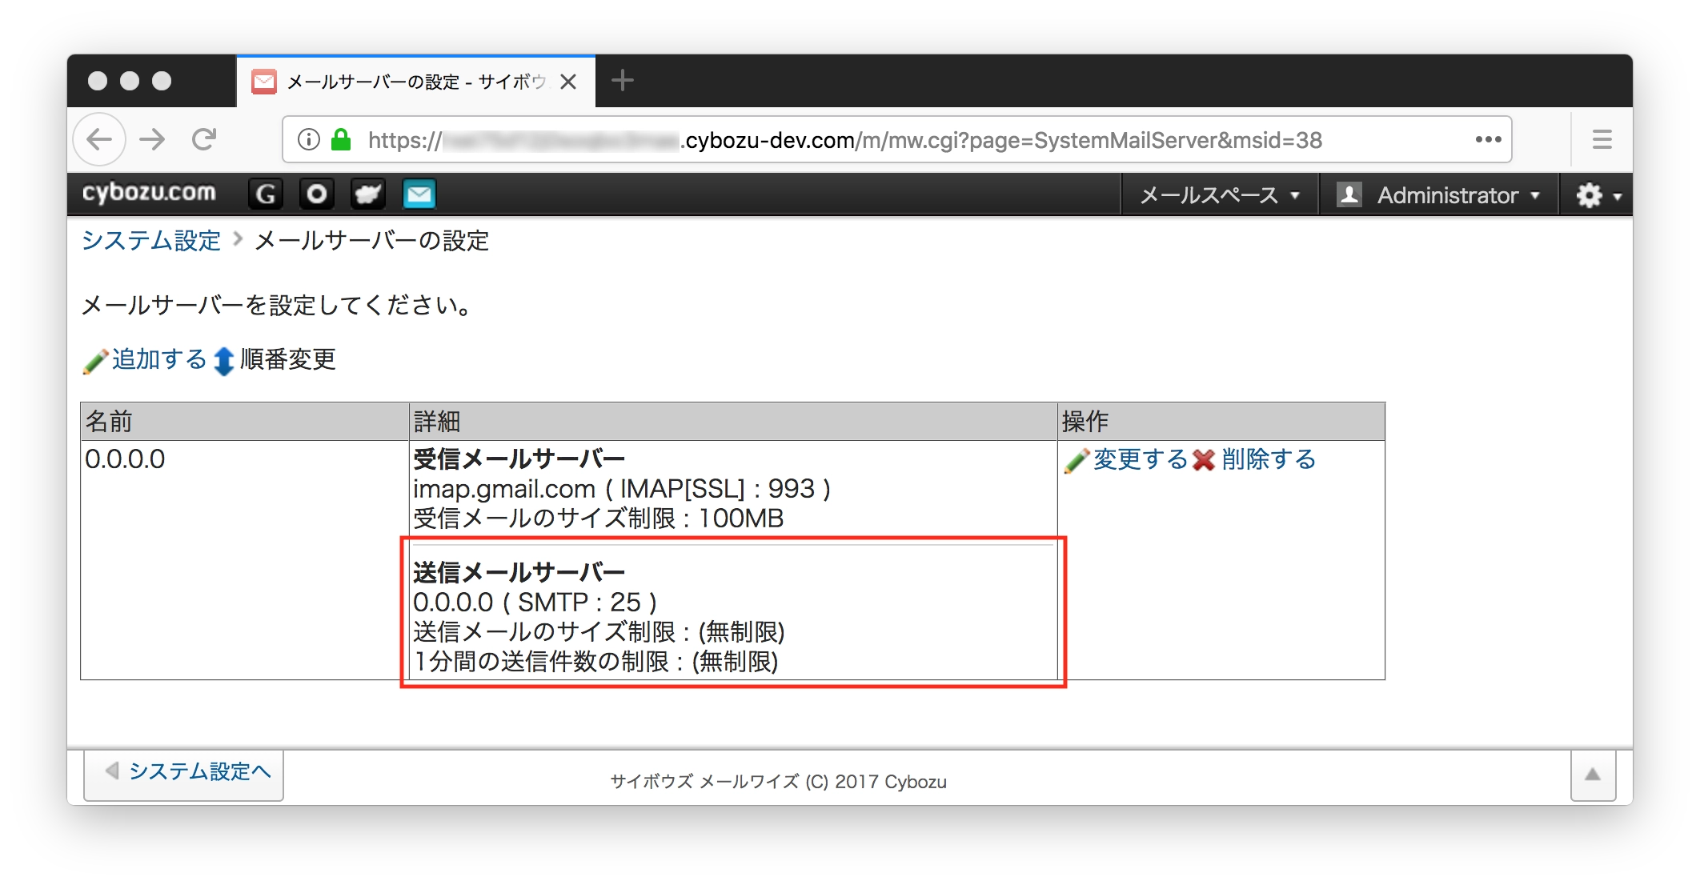Click the browser back arrow
Screen dimensions: 1700x885
point(99,140)
